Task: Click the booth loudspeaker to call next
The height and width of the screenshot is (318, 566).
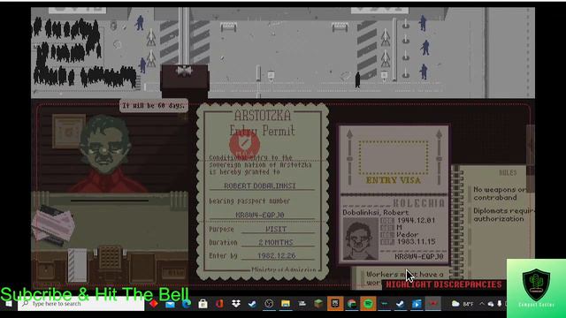Action: [x=184, y=71]
